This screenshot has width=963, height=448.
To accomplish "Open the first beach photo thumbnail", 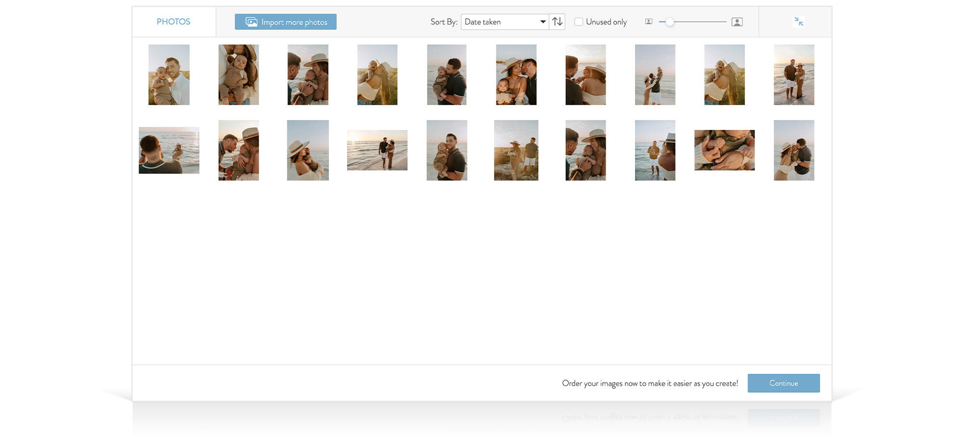I will pos(169,75).
